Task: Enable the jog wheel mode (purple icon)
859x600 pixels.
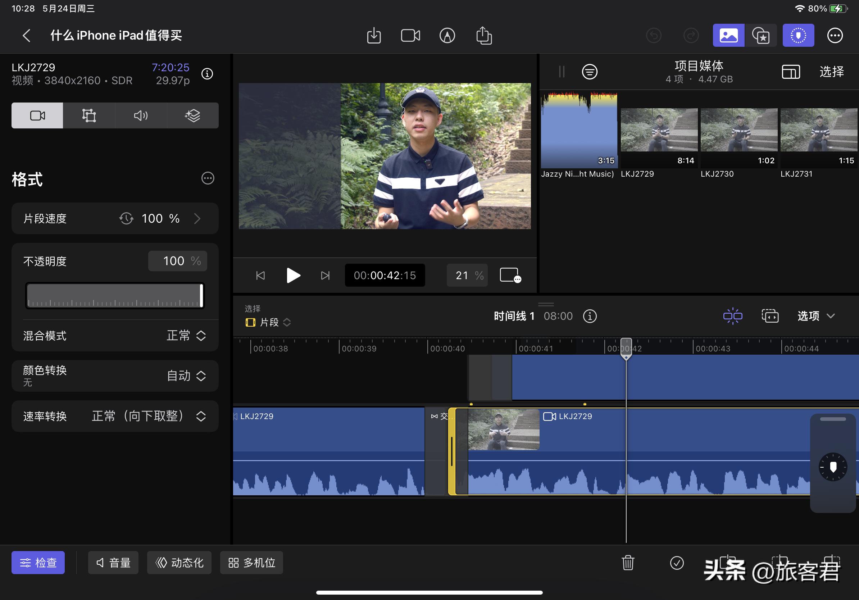Action: click(798, 35)
